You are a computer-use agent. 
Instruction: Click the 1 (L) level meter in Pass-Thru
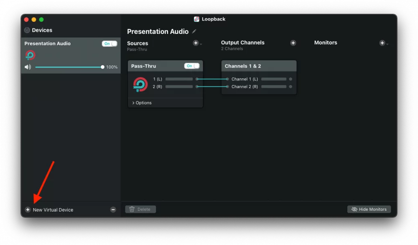point(179,79)
